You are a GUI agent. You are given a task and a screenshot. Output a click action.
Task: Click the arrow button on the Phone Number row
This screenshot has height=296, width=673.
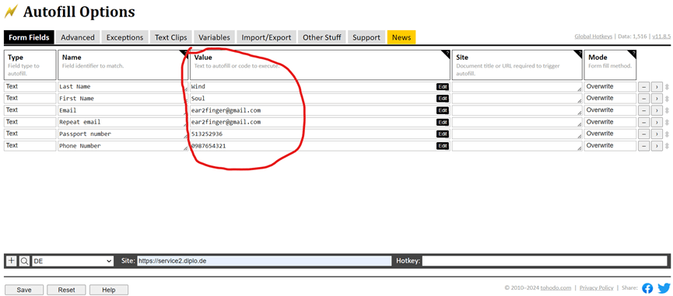pyautogui.click(x=657, y=146)
